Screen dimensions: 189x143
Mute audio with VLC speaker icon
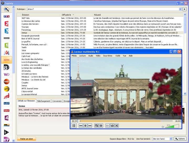163,127
